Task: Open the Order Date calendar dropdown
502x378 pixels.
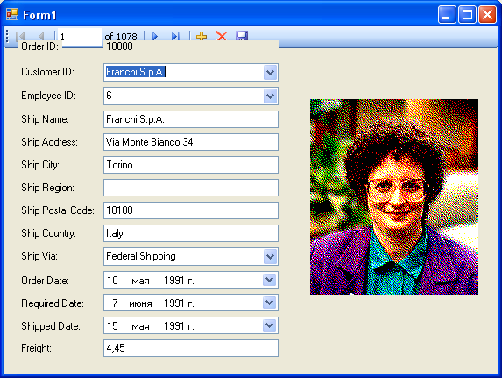Action: [x=270, y=280]
